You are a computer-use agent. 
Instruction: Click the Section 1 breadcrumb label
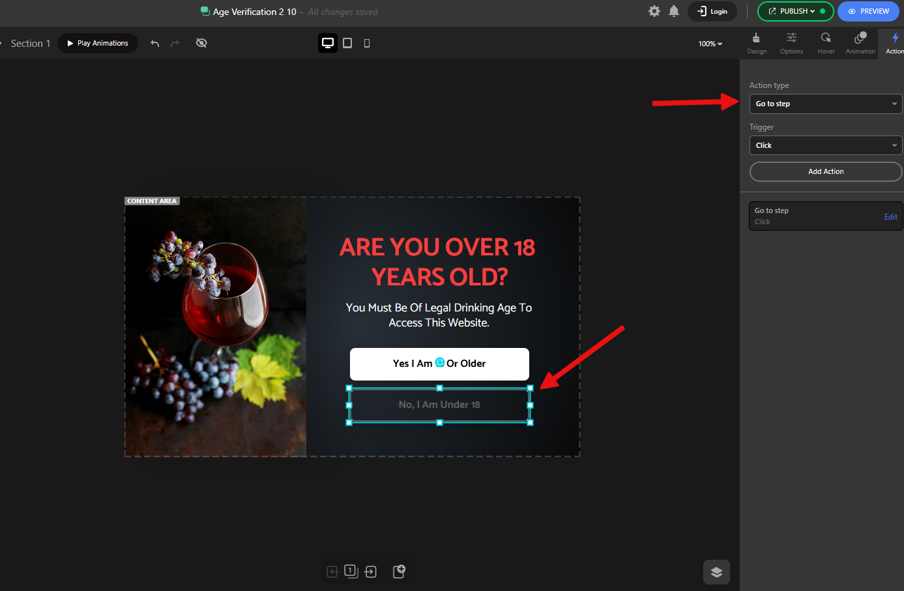point(31,44)
